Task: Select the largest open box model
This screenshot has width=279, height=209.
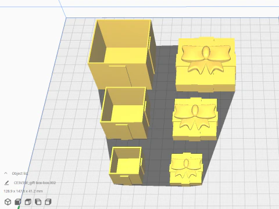Action: click(x=122, y=55)
